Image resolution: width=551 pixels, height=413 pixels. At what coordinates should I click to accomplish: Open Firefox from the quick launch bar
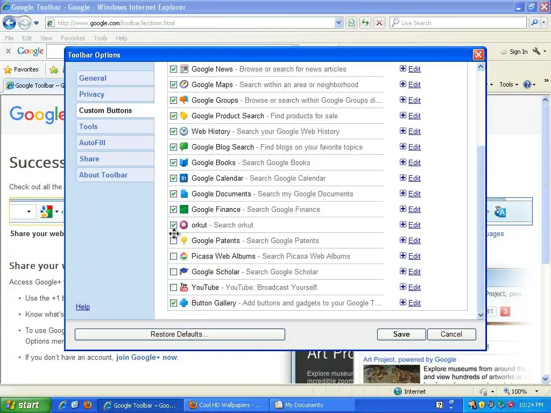point(87,405)
